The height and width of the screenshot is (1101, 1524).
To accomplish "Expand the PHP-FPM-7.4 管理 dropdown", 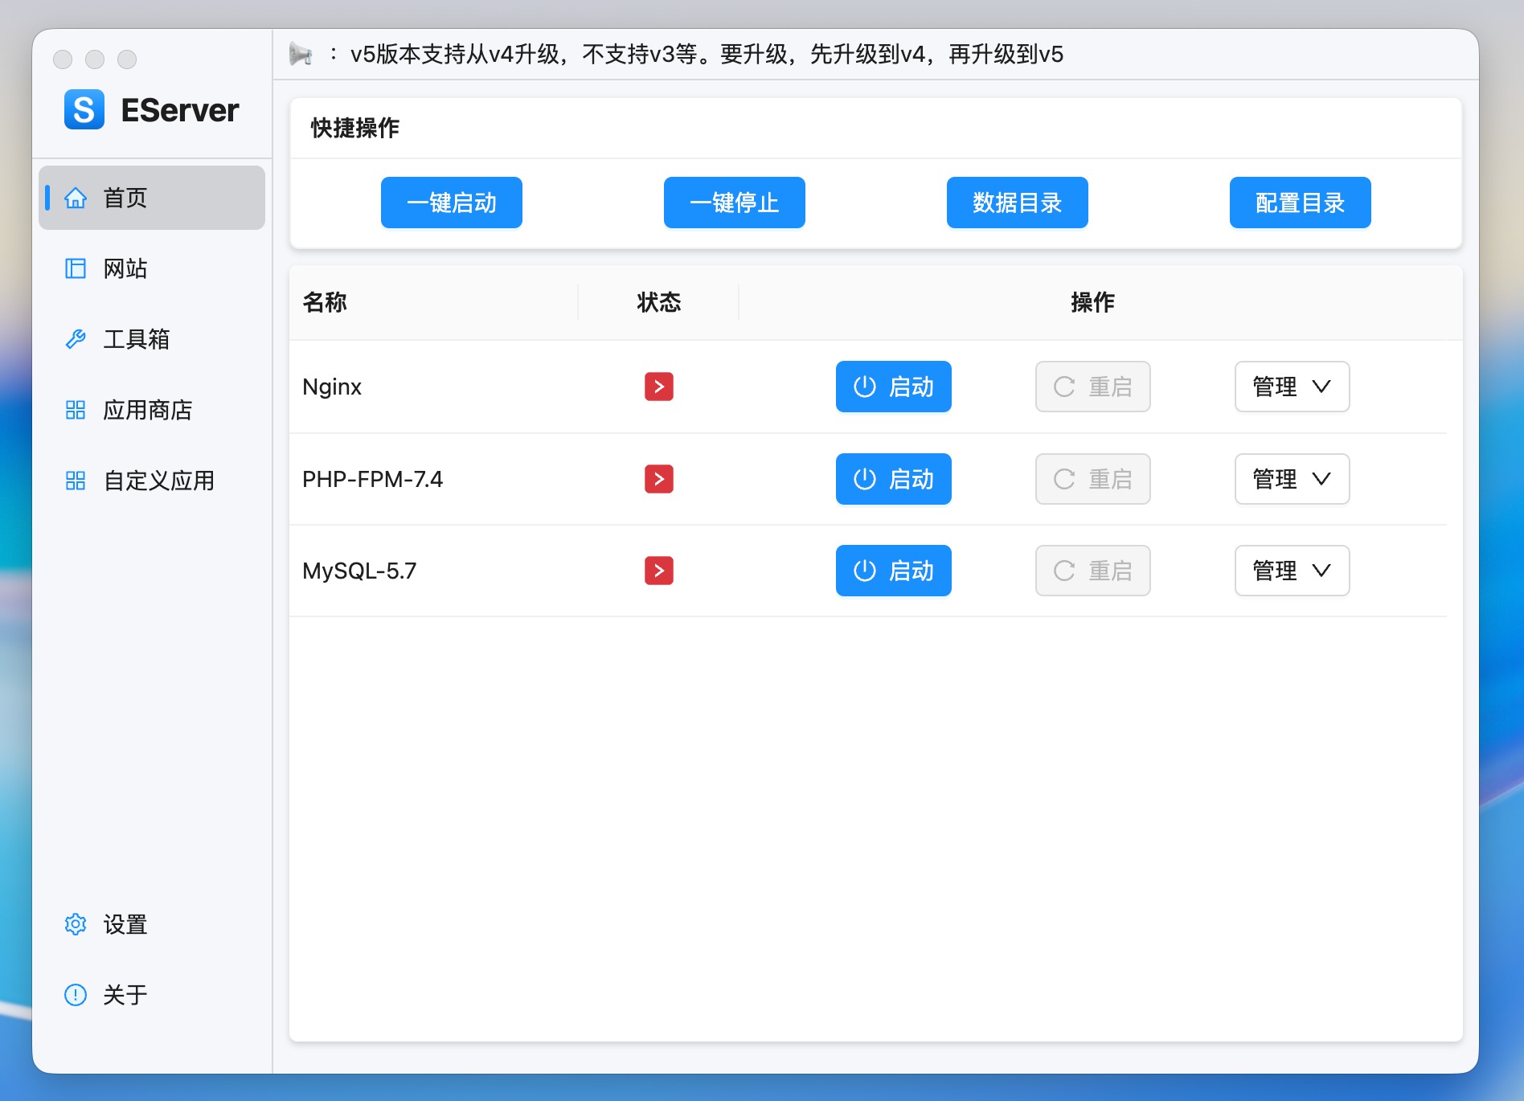I will tap(1291, 479).
